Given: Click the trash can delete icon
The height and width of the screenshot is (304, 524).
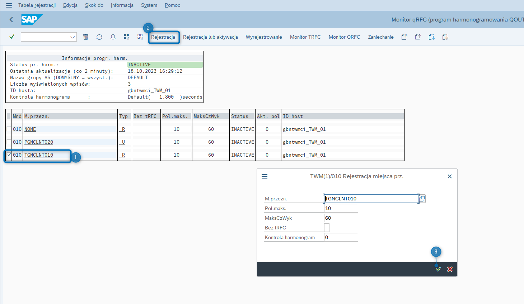Looking at the screenshot, I should (86, 37).
